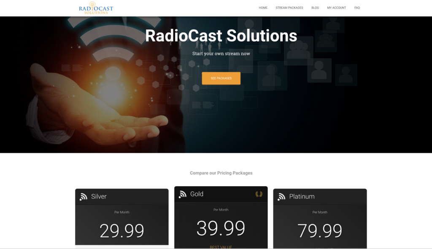The image size is (432, 249).
Task: Click the See Packages button
Action: click(221, 78)
